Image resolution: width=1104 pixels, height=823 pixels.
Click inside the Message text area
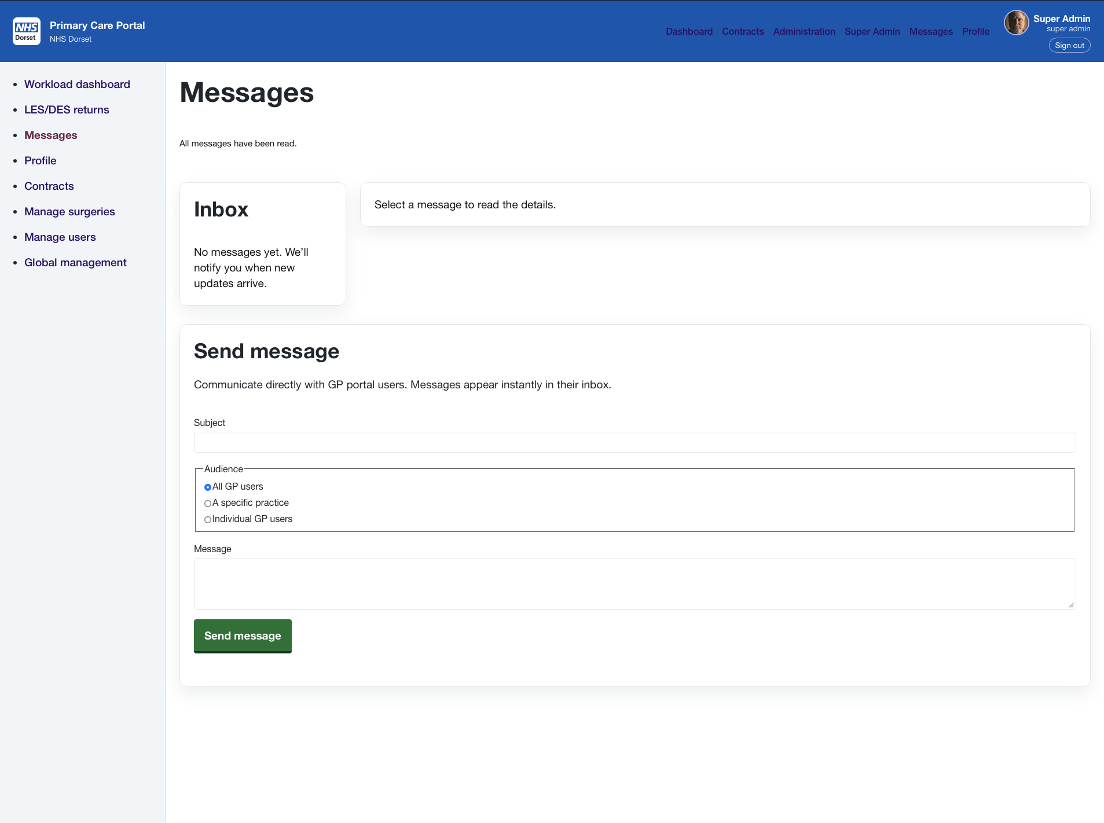[x=634, y=583]
